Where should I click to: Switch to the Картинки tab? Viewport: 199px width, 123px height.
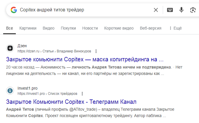(28, 28)
